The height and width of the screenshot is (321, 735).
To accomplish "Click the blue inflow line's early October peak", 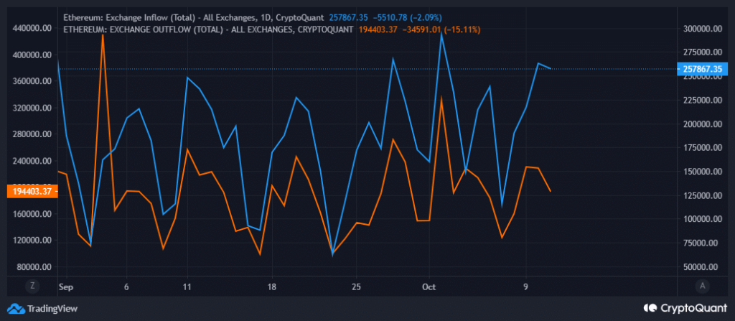I will (x=441, y=33).
